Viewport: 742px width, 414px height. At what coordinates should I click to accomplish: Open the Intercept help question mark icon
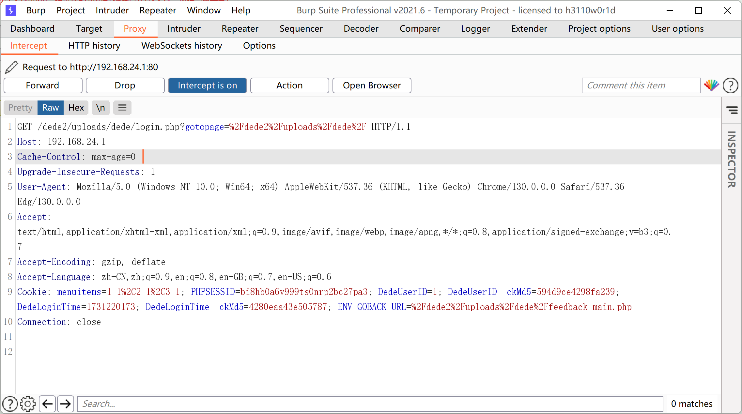[x=730, y=85]
